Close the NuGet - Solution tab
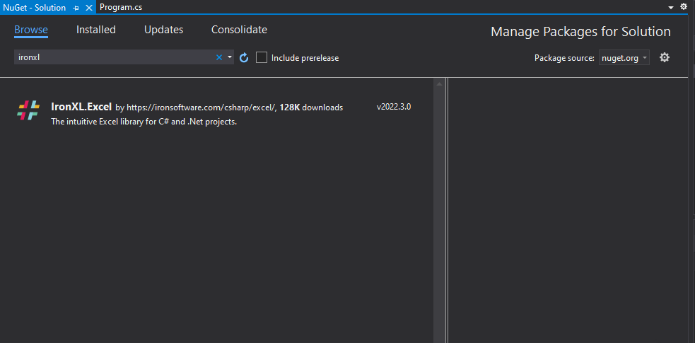The image size is (695, 343). pos(89,7)
